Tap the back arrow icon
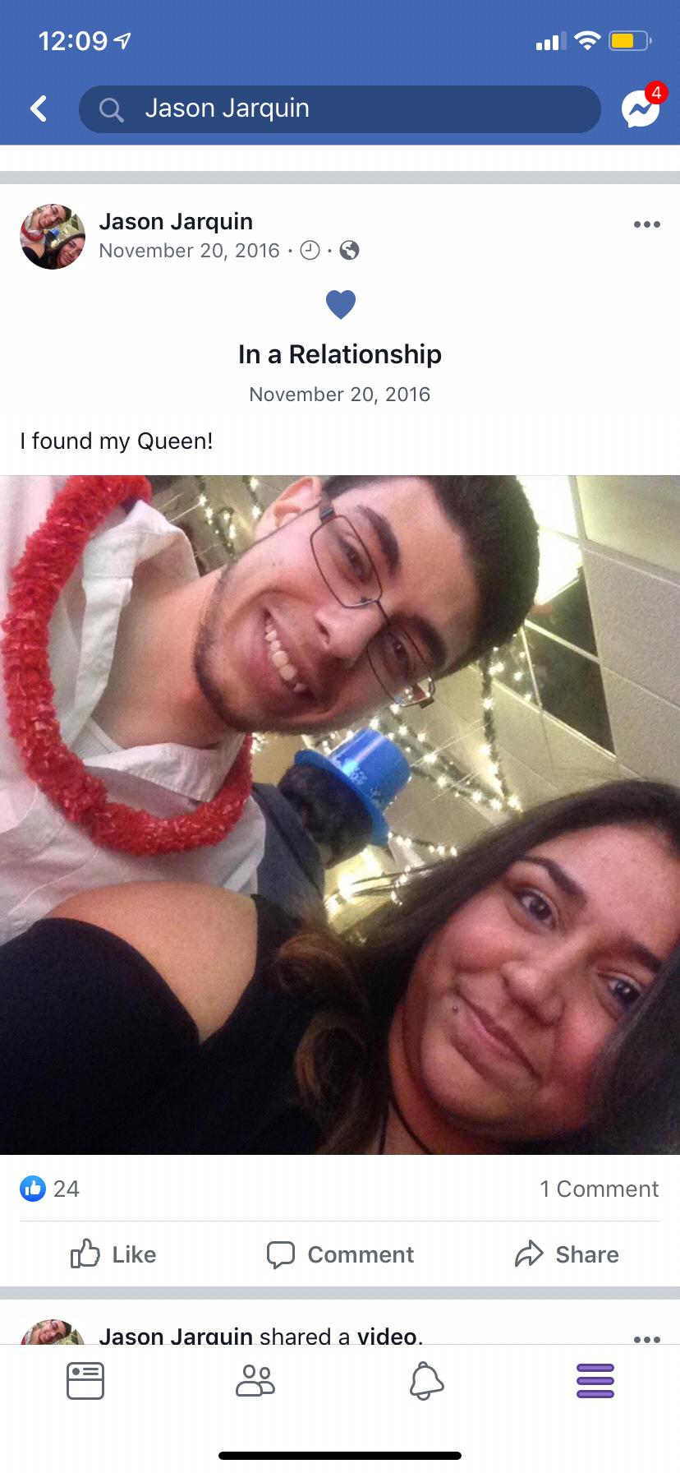The height and width of the screenshot is (1473, 680). 39,109
